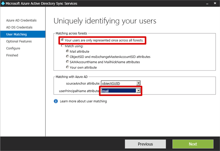The width and height of the screenshot is (220, 151).
Task: Click the Next button
Action: pos(193,144)
